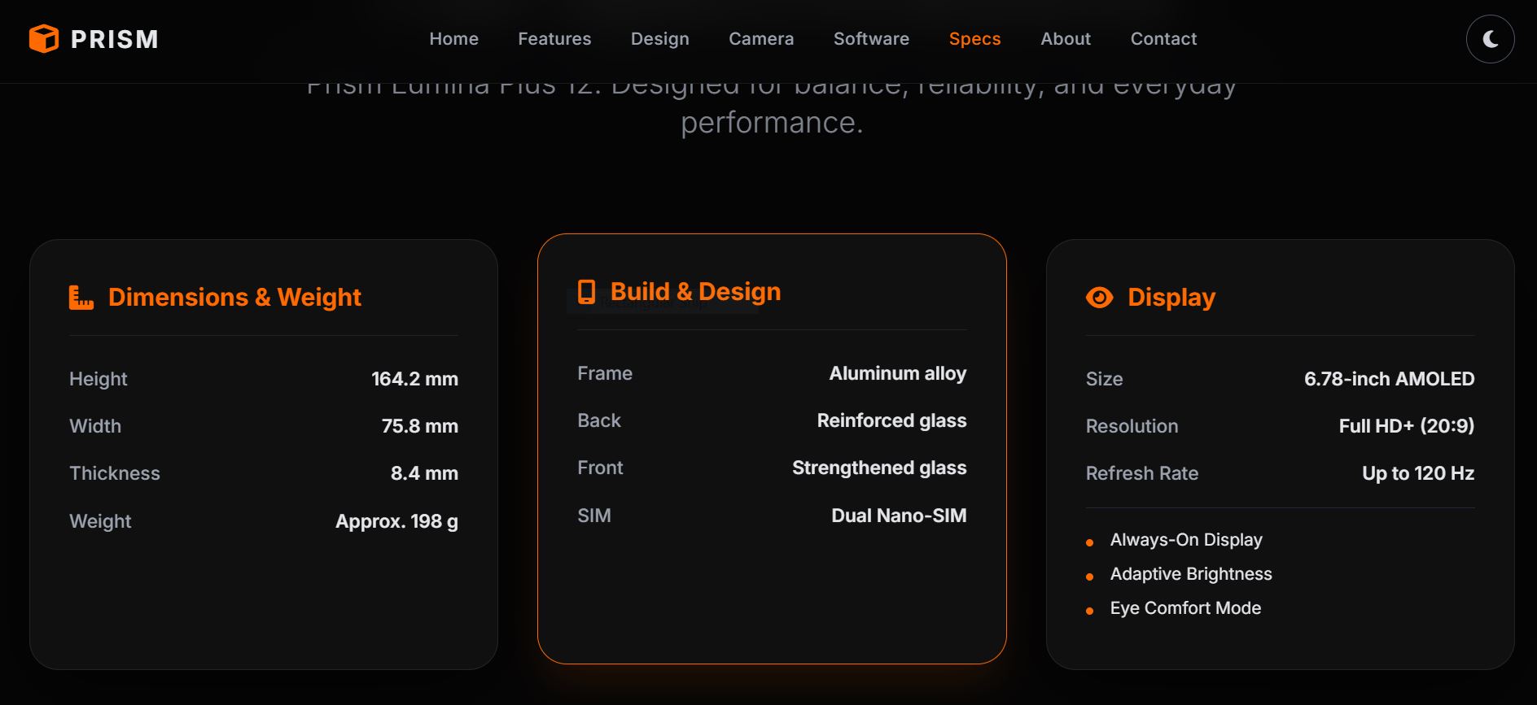
Task: Click the active Specs nav link
Action: click(x=974, y=39)
